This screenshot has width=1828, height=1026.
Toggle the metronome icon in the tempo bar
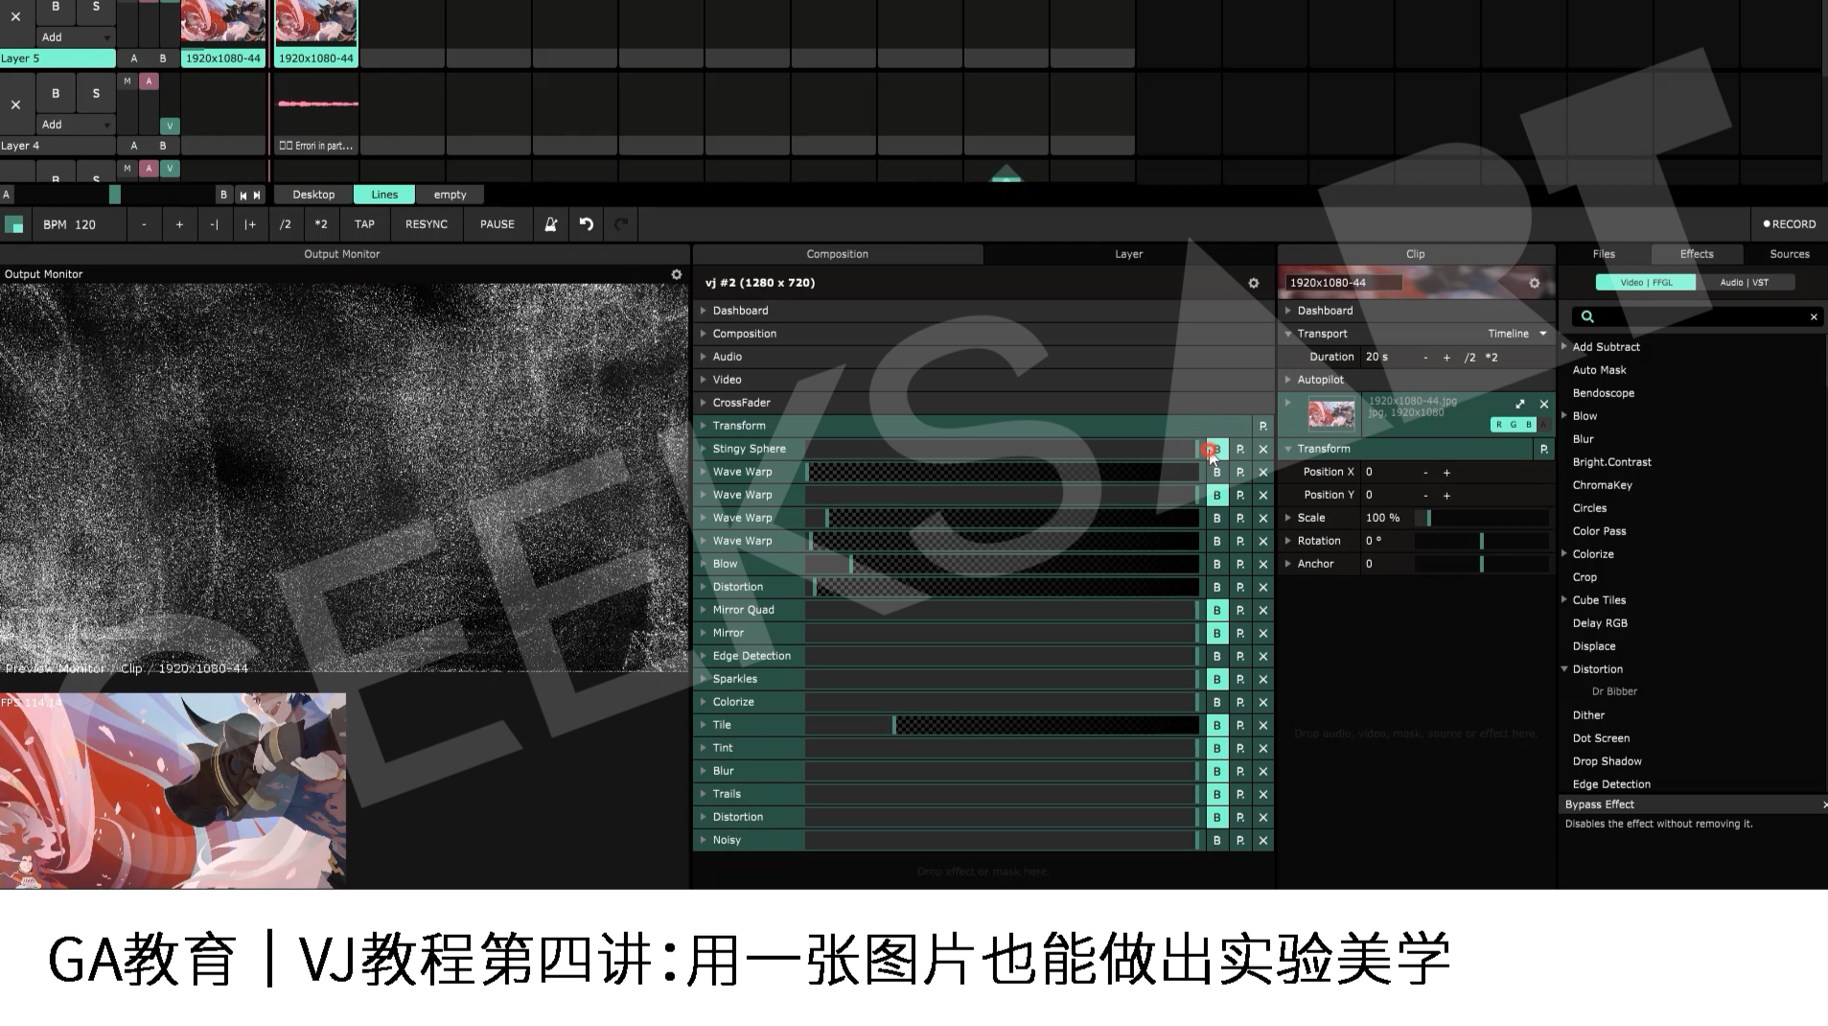tap(551, 224)
